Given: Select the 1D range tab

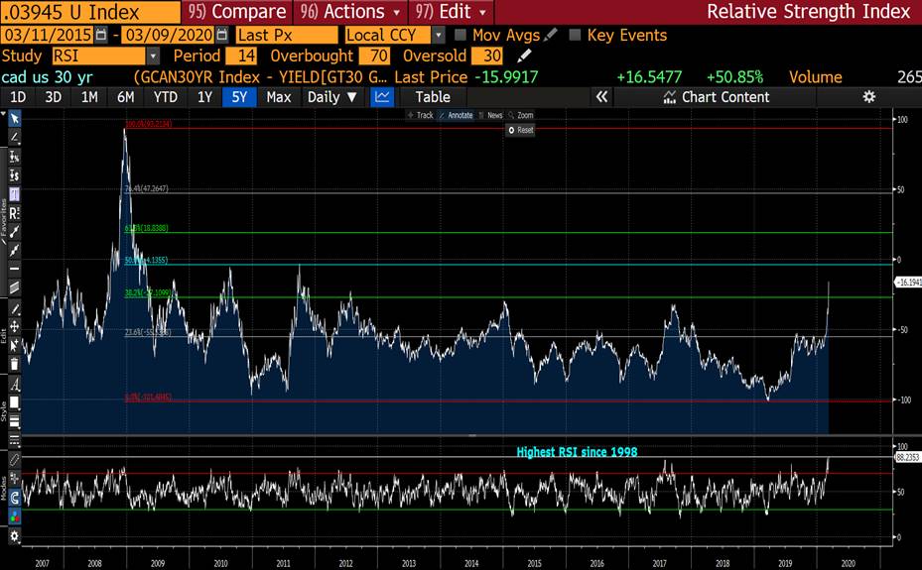Looking at the screenshot, I should coord(18,97).
